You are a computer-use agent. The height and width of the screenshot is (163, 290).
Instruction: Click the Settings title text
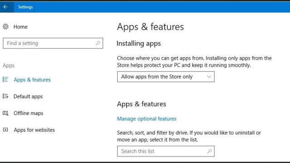(25, 7)
